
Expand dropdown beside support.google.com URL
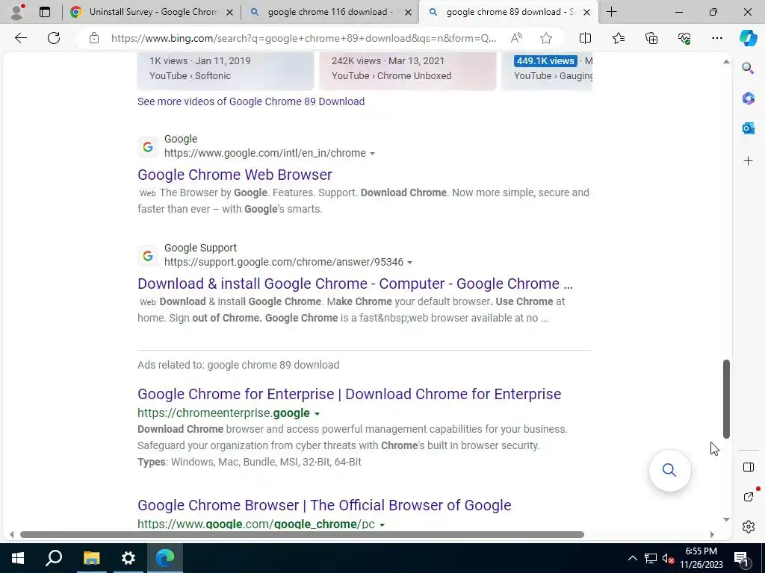[410, 263]
